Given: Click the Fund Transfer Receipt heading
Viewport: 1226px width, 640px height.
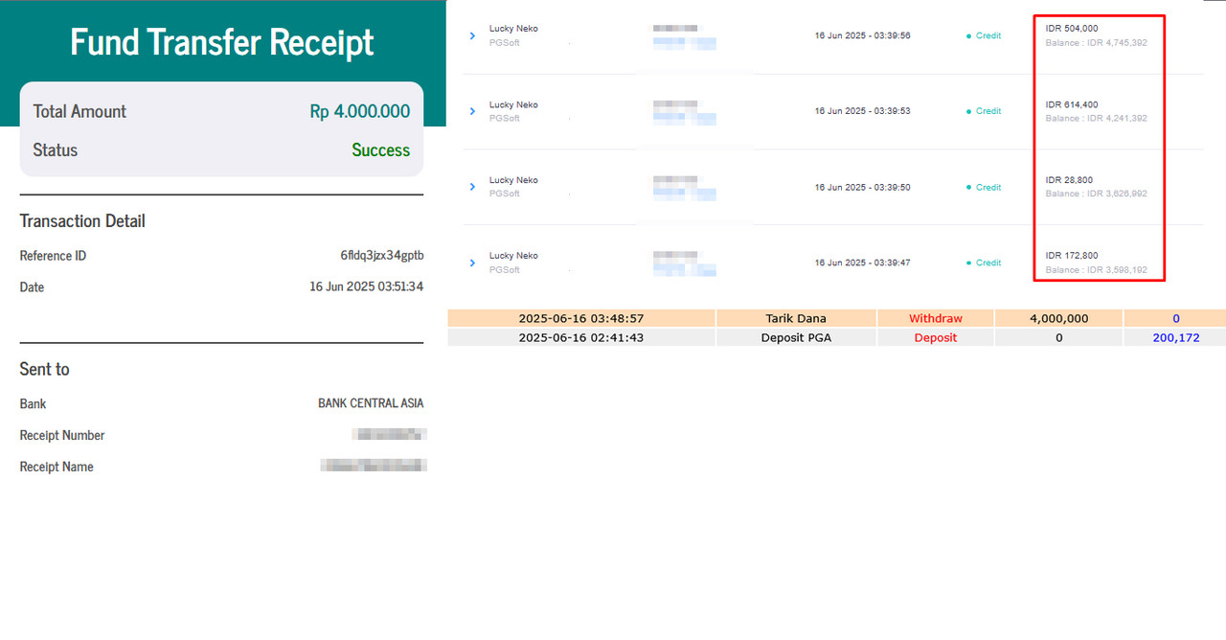Looking at the screenshot, I should click(222, 42).
